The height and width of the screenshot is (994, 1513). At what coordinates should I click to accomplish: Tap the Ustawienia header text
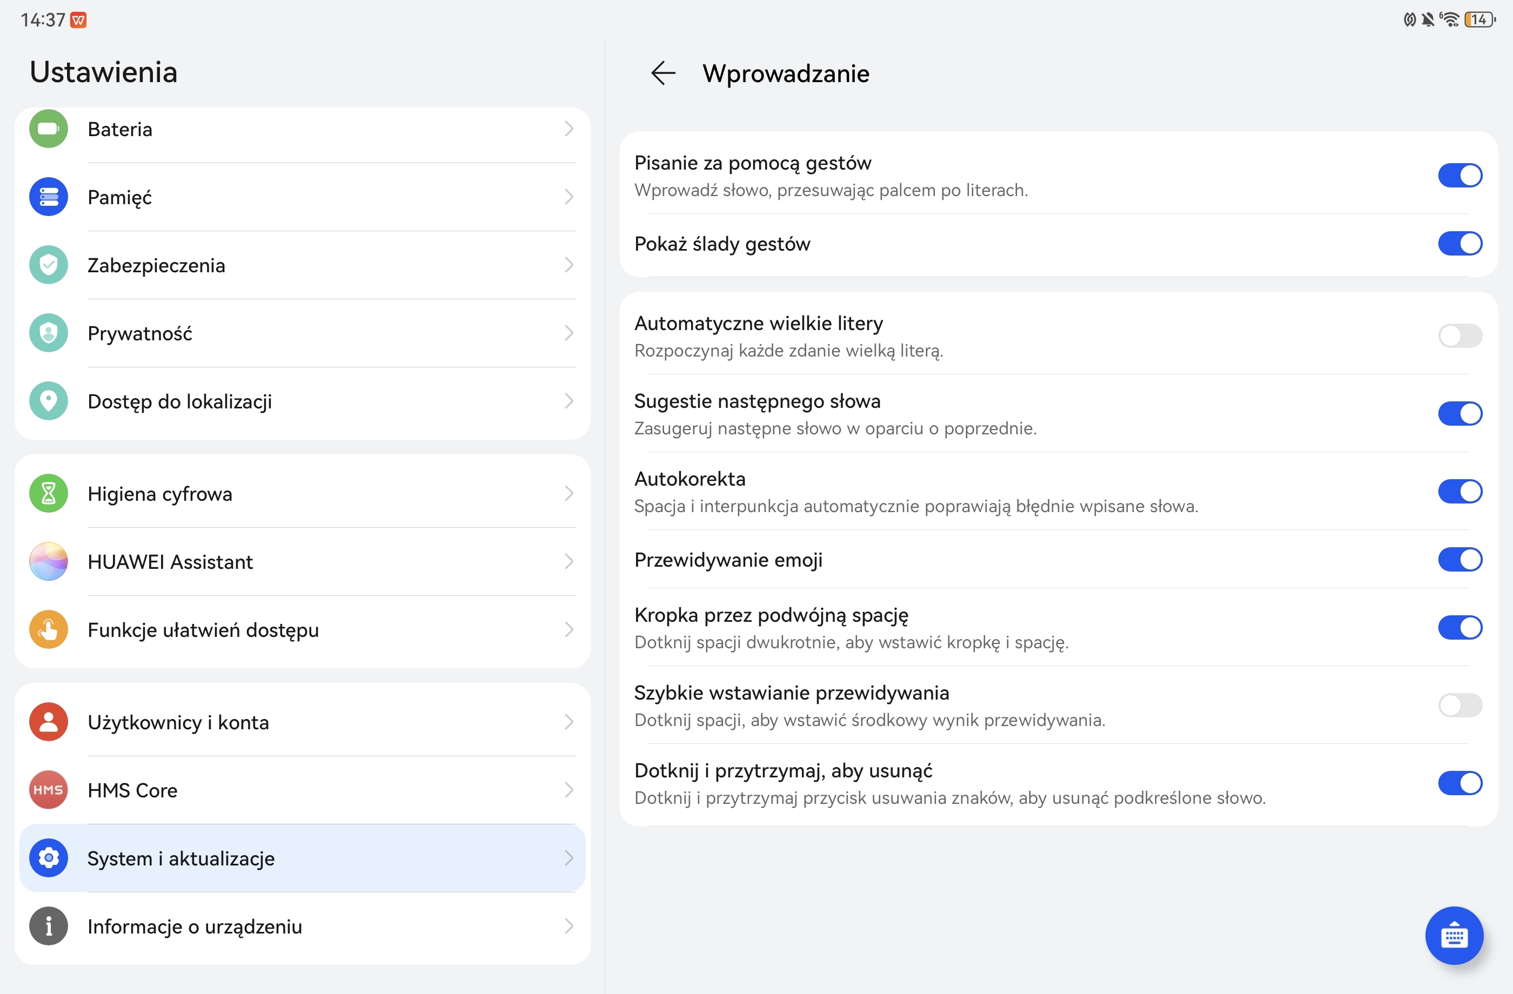[x=104, y=72]
